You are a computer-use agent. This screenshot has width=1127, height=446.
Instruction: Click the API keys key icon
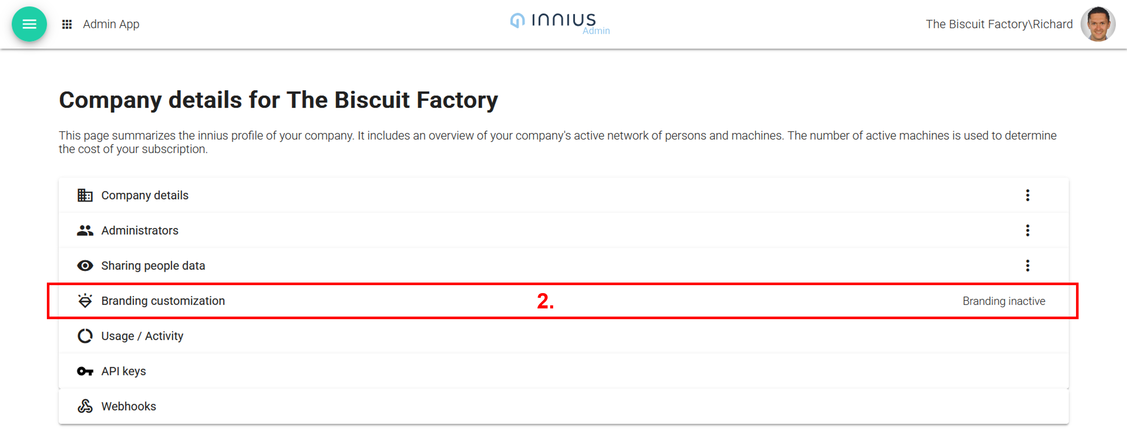click(x=85, y=371)
